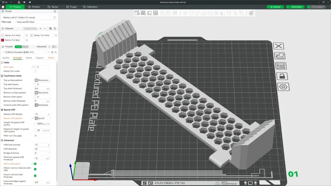
Task: Remove all objects with the plate X icon
Action: [278, 46]
